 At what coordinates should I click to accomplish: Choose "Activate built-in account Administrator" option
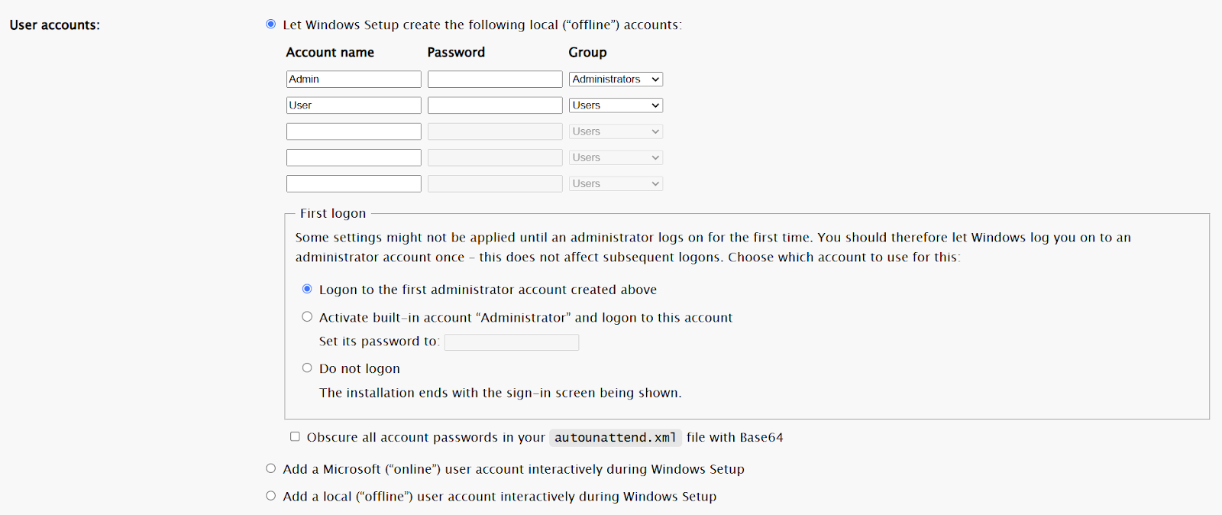click(306, 316)
